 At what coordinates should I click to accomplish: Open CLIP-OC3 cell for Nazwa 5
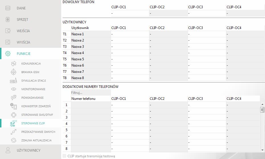(207, 59)
